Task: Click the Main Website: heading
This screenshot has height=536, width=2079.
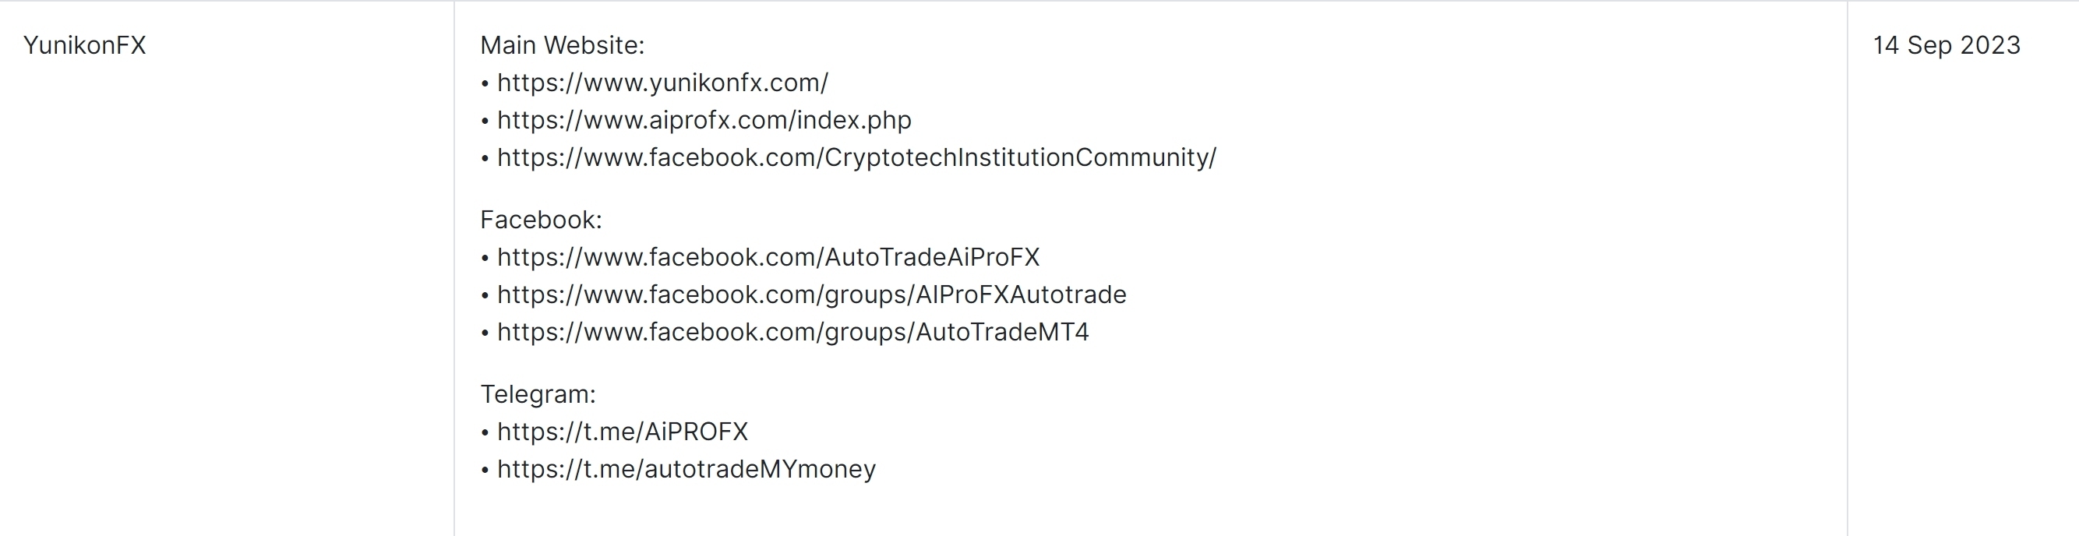Action: [563, 45]
